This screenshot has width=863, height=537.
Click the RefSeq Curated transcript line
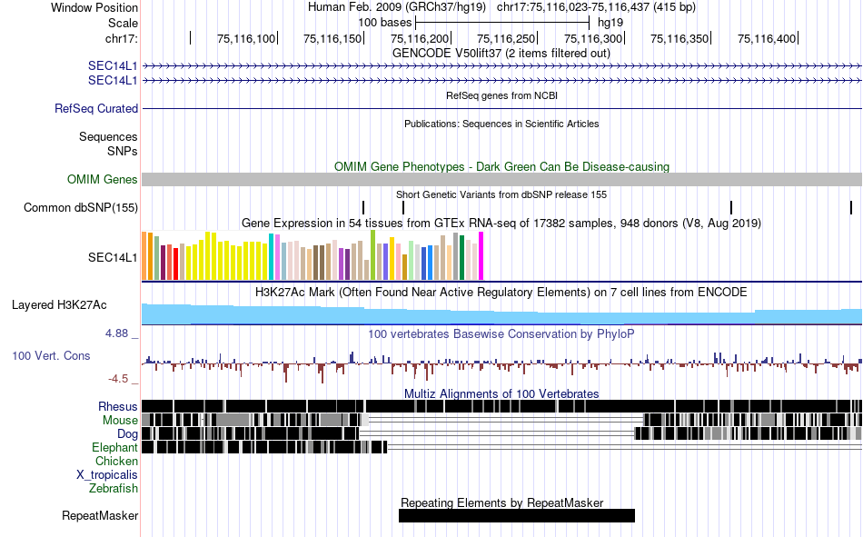pos(502,108)
